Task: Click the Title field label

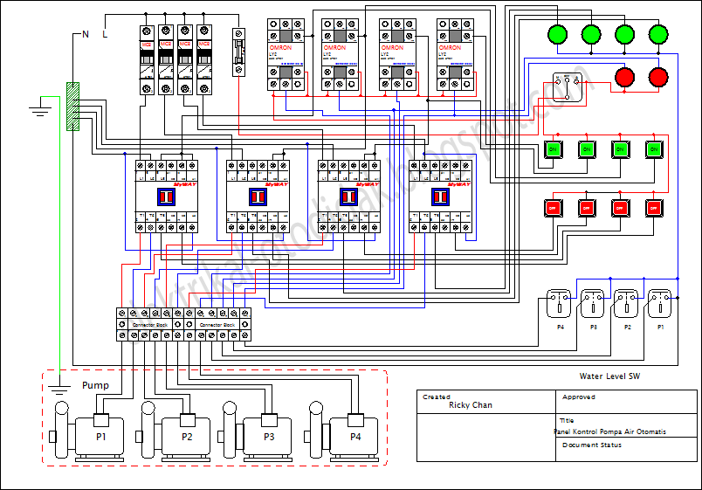Action: point(567,421)
